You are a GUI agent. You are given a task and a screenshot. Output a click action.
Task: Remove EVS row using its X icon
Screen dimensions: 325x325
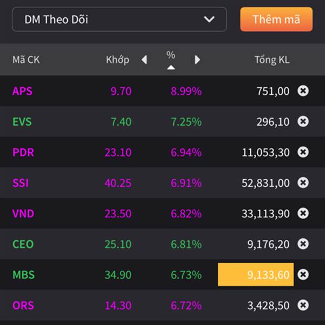coord(303,122)
